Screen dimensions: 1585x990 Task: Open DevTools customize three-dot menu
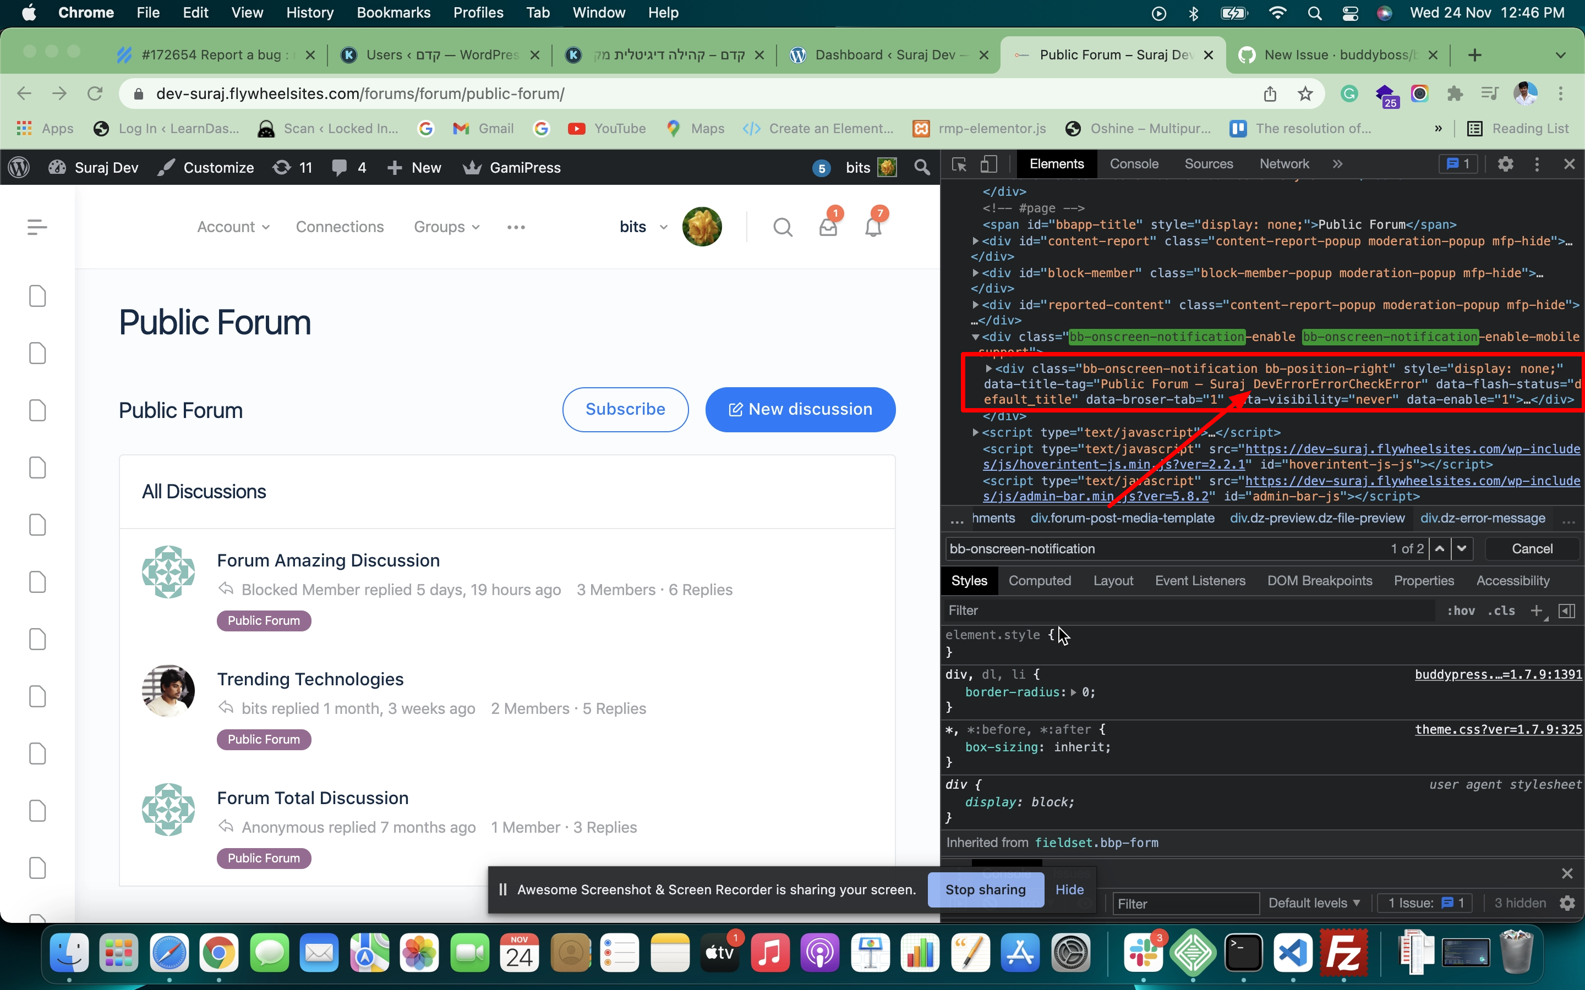point(1537,164)
